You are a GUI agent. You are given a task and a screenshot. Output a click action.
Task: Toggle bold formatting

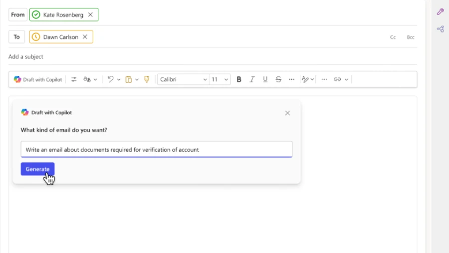click(239, 79)
